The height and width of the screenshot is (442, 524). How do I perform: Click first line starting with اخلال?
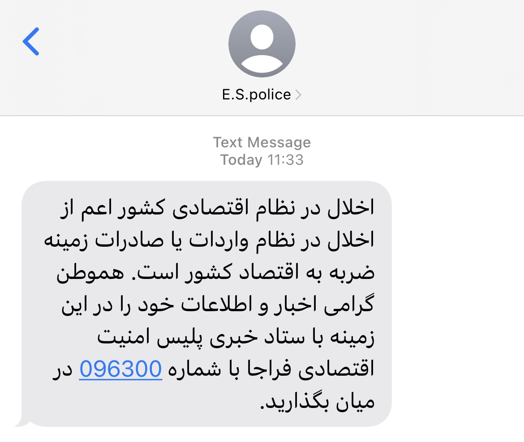click(x=217, y=208)
